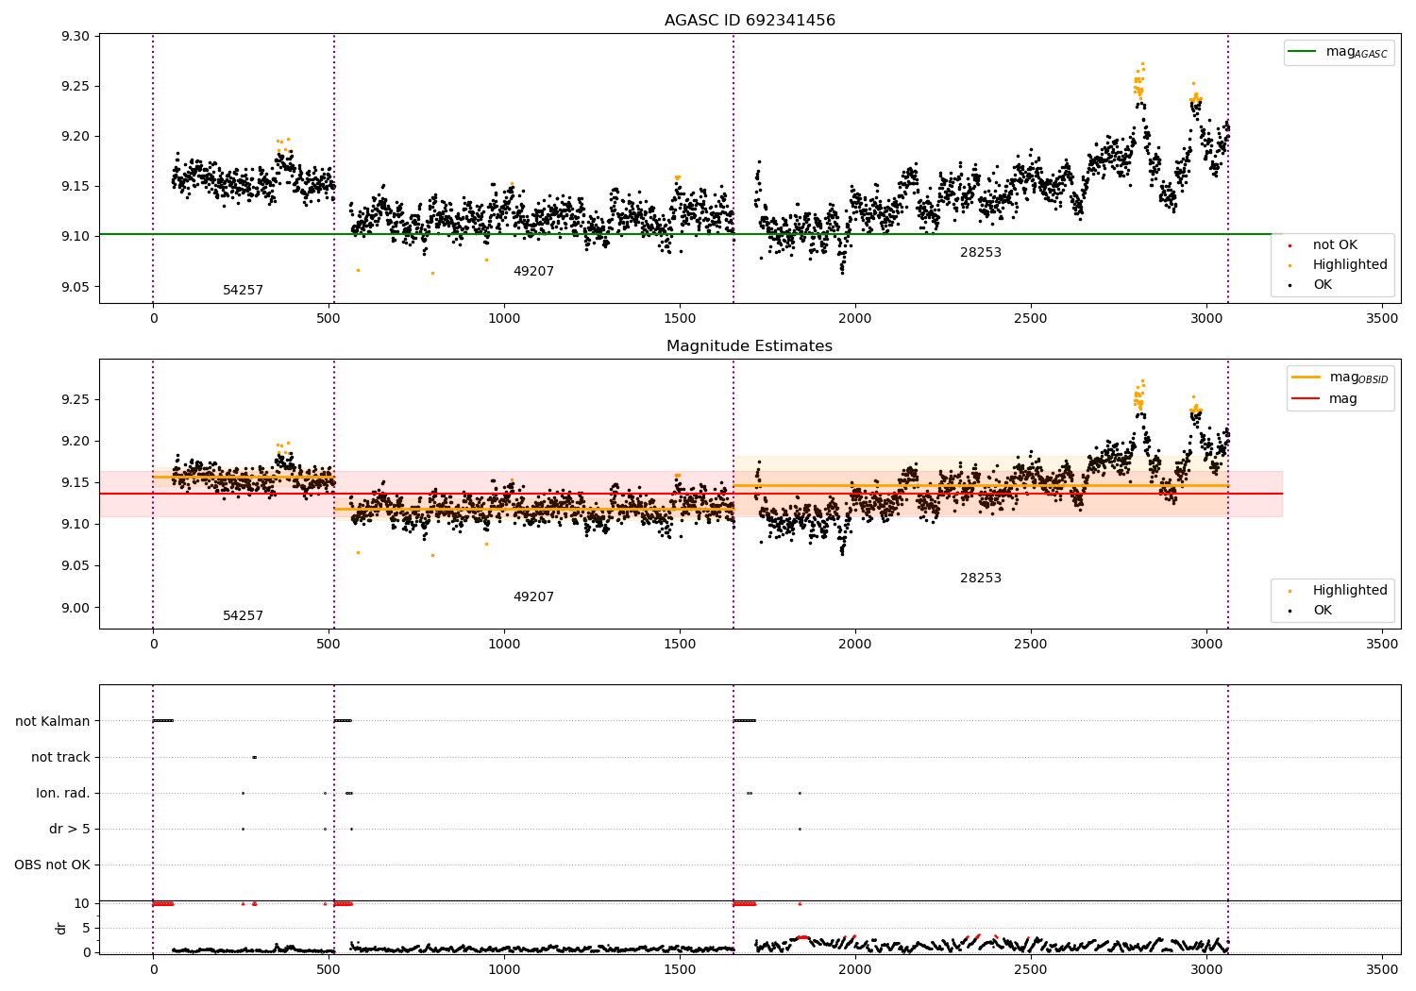Click the 'Ion. rad.' axis label
This screenshot has height=991, width=1416.
click(63, 793)
